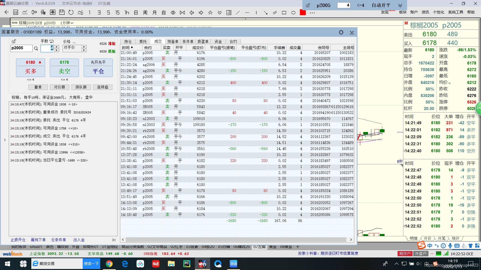Image resolution: width=481 pixels, height=270 pixels.
Task: Select the 1-minute period icon
Action: (89, 12)
